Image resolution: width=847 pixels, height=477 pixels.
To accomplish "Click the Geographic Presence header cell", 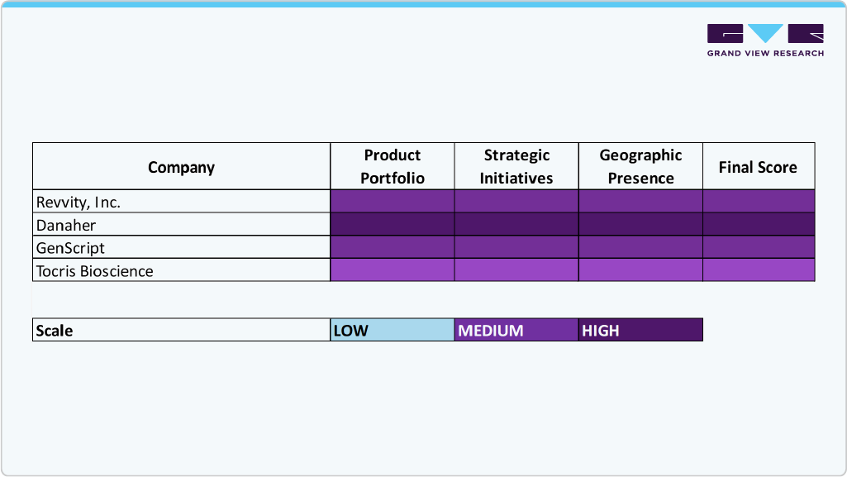I will (x=640, y=167).
